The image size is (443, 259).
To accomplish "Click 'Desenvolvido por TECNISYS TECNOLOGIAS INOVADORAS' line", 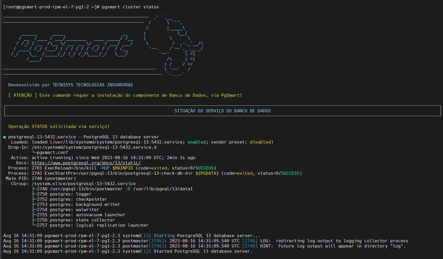I will pos(71,85).
